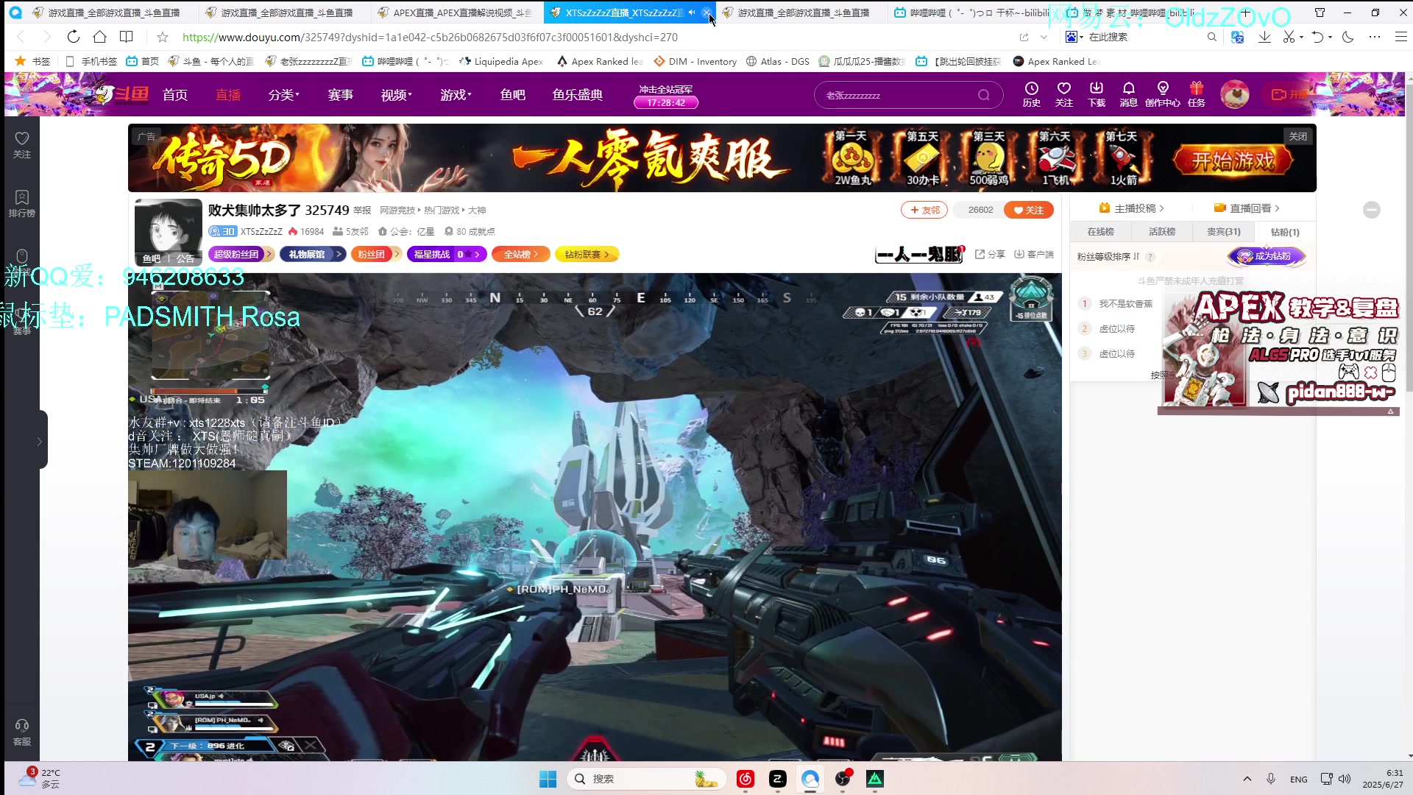This screenshot has height=795, width=1413.
Task: Toggle fan level sort 粉丝等级排序
Action: [1108, 257]
